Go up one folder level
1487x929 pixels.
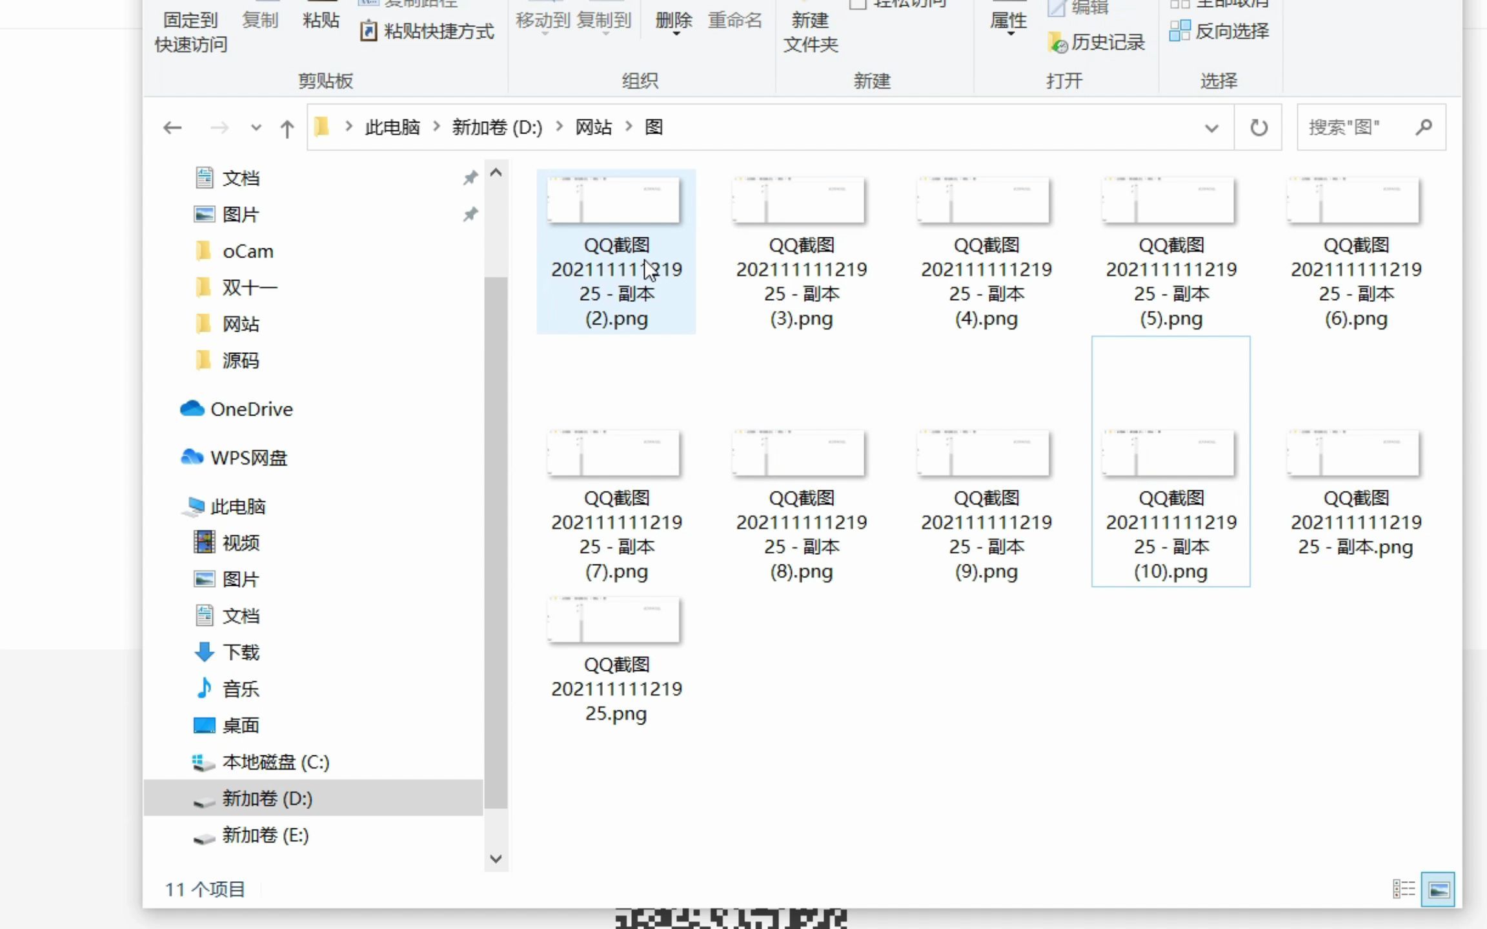(x=287, y=128)
